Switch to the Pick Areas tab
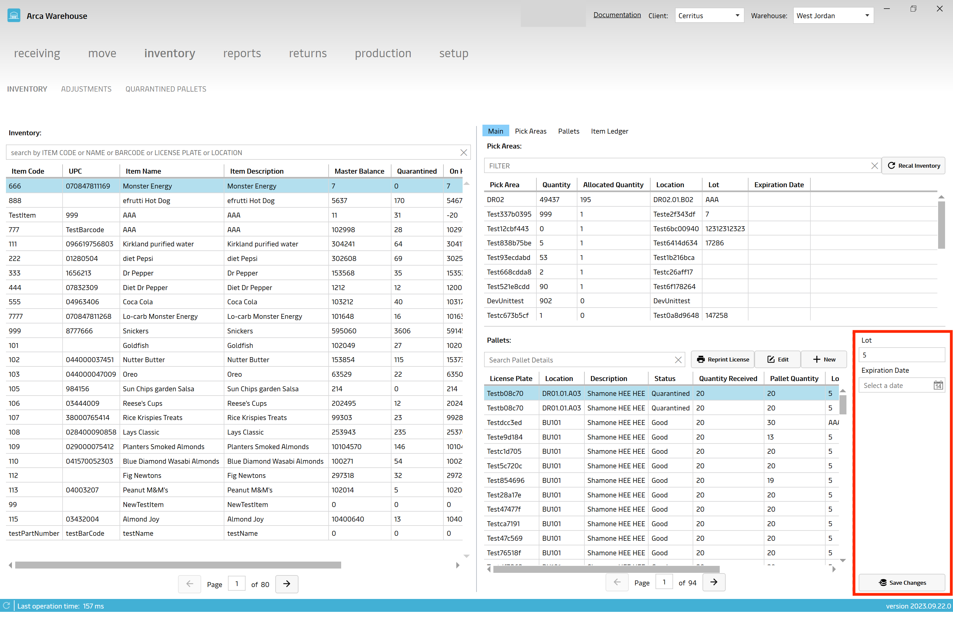953x635 pixels. (x=530, y=131)
